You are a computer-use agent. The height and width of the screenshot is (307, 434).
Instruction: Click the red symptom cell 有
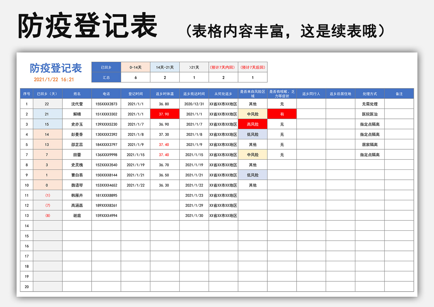click(x=282, y=114)
